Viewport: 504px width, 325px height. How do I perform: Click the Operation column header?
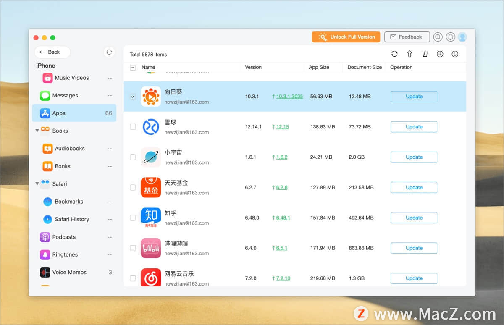pyautogui.click(x=402, y=67)
